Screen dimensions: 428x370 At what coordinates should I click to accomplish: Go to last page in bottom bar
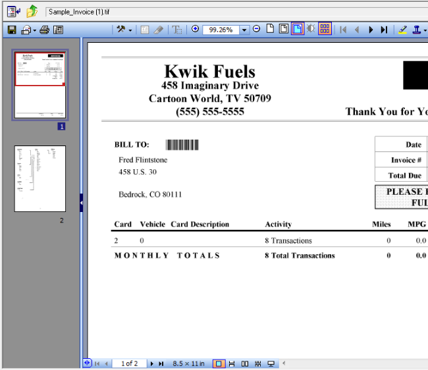161,363
